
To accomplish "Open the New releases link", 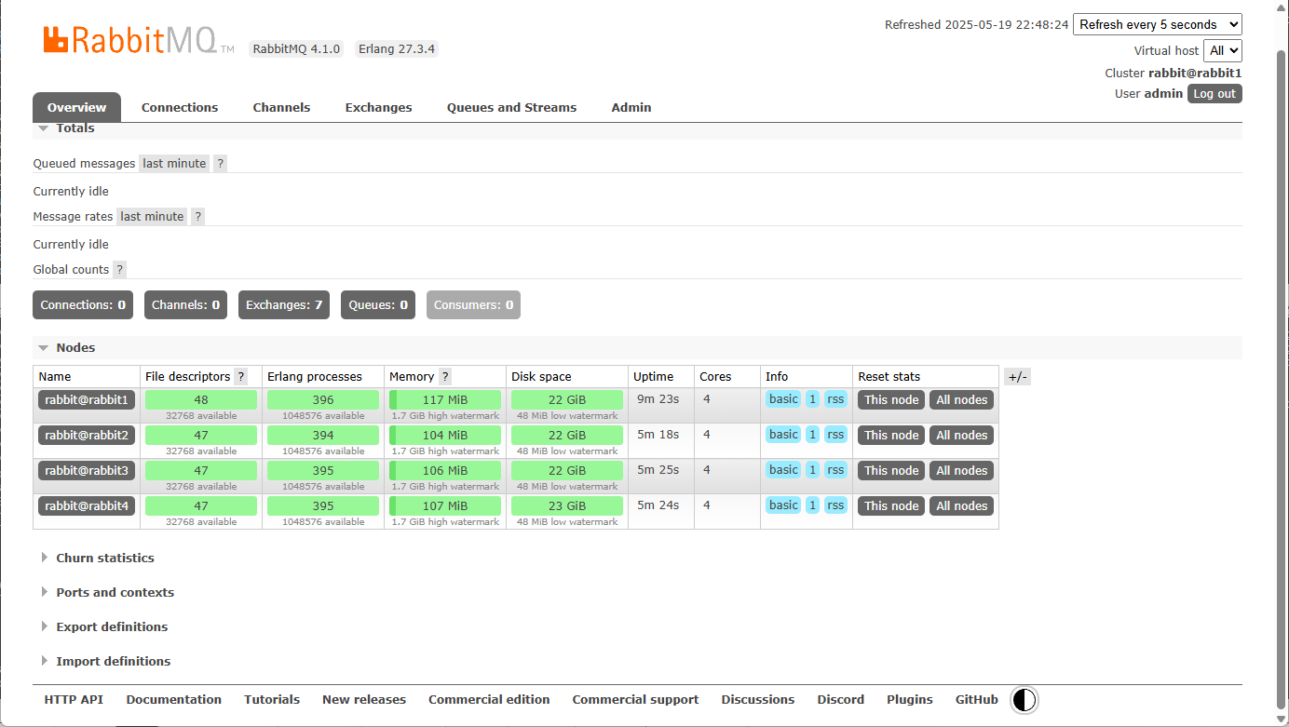I will 364,700.
